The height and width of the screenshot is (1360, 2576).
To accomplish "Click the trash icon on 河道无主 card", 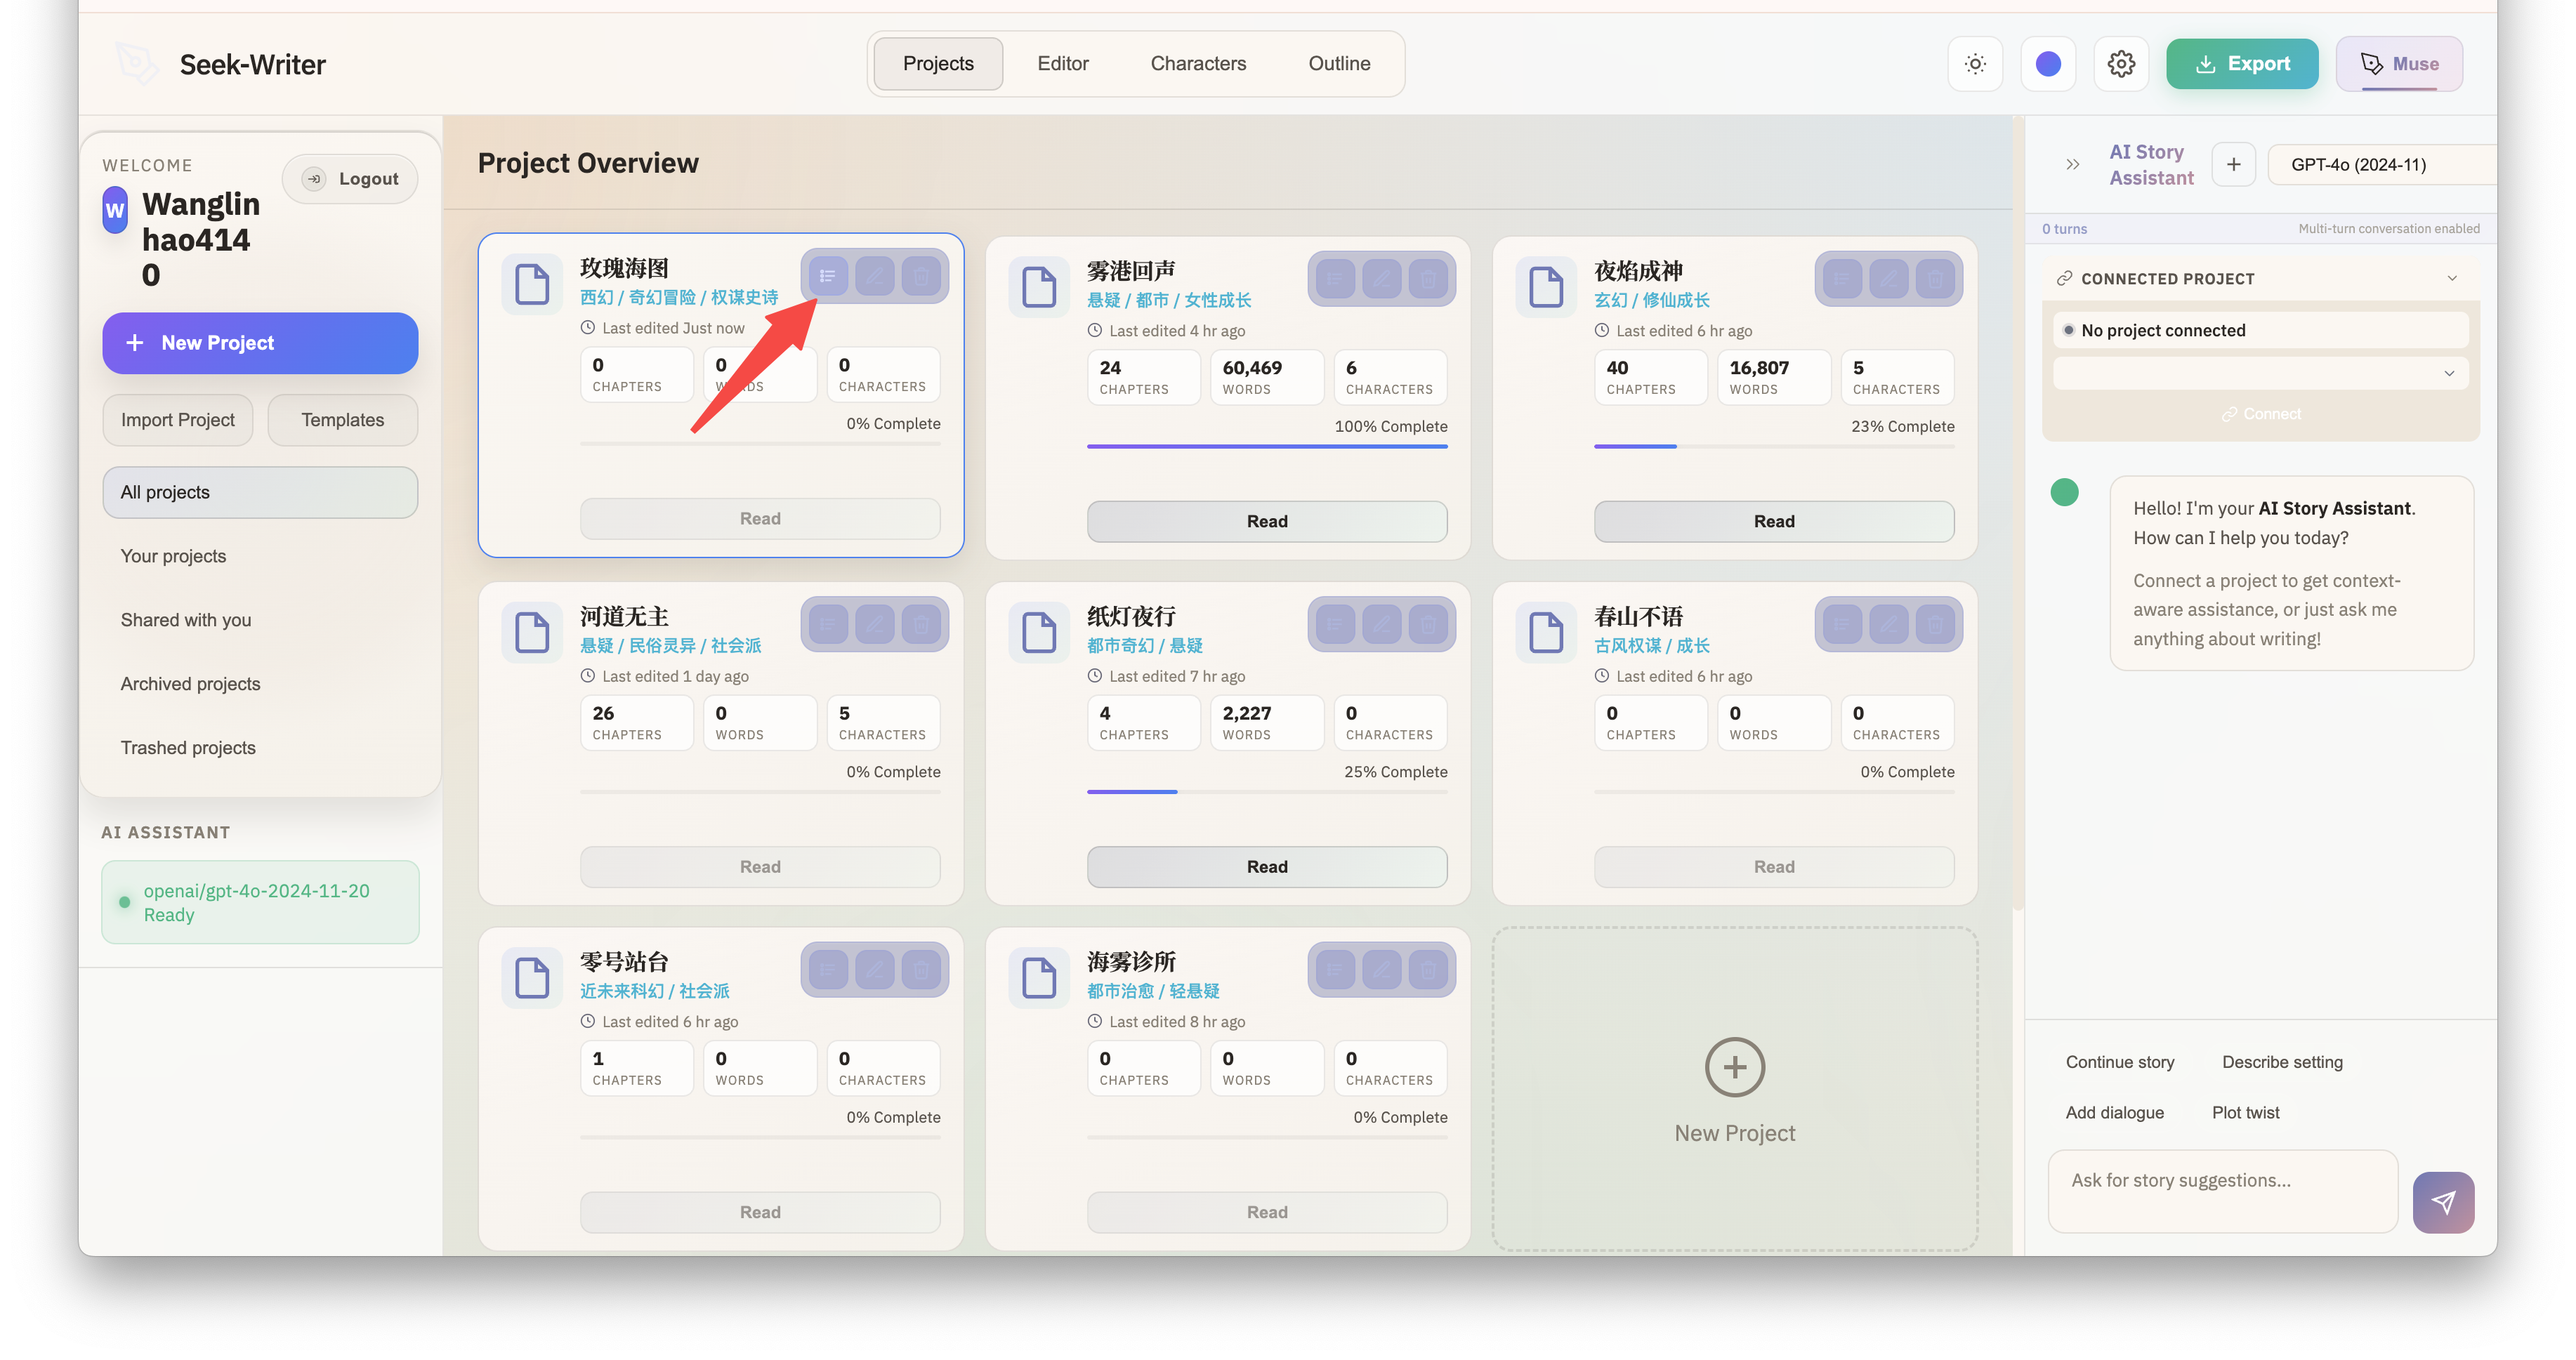I will 921,625.
